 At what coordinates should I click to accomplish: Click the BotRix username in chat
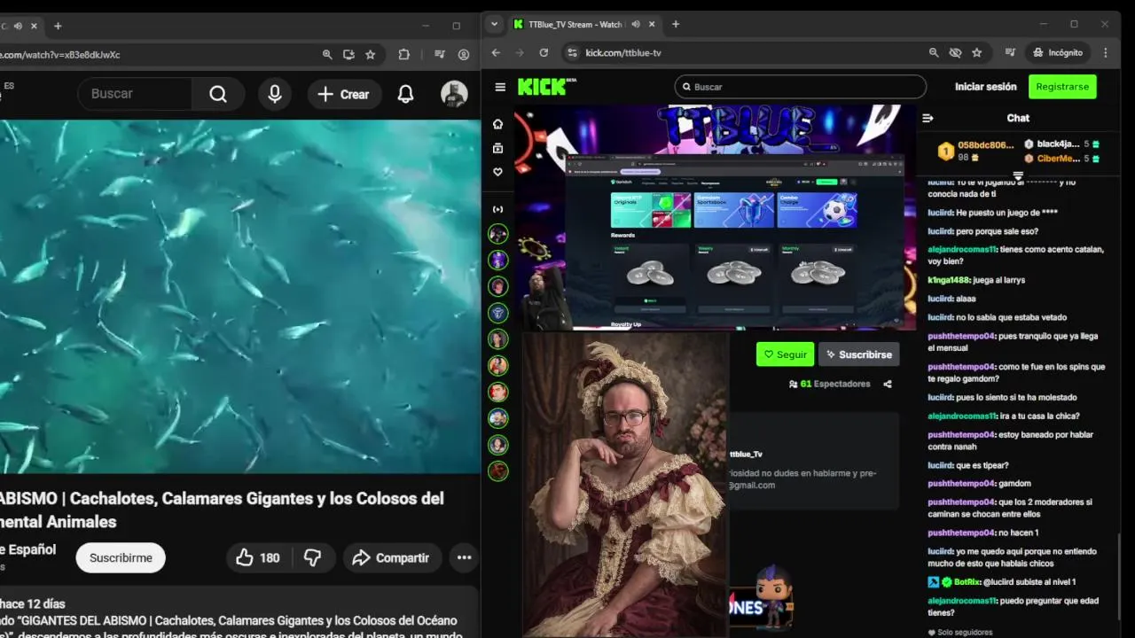[x=967, y=582]
